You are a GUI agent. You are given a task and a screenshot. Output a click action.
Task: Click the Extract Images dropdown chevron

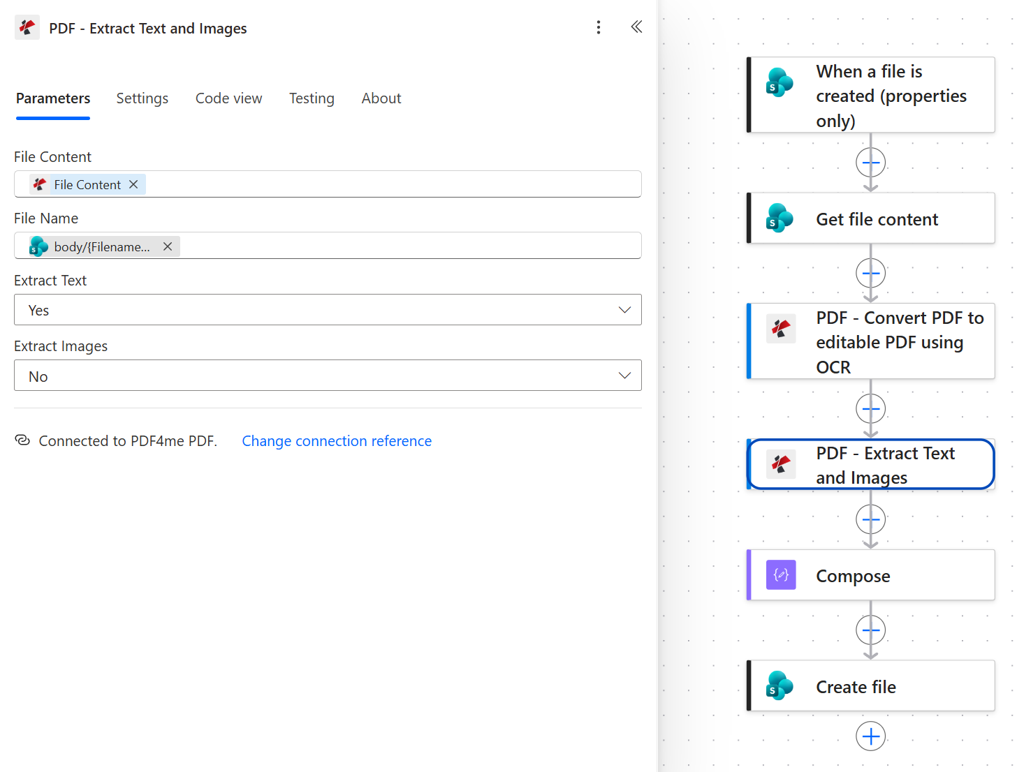[x=624, y=376]
